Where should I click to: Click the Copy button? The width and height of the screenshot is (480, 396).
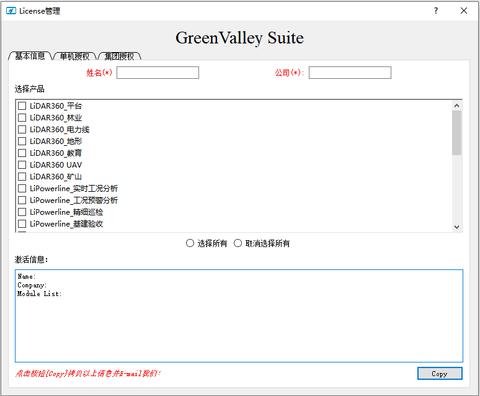pyautogui.click(x=440, y=373)
